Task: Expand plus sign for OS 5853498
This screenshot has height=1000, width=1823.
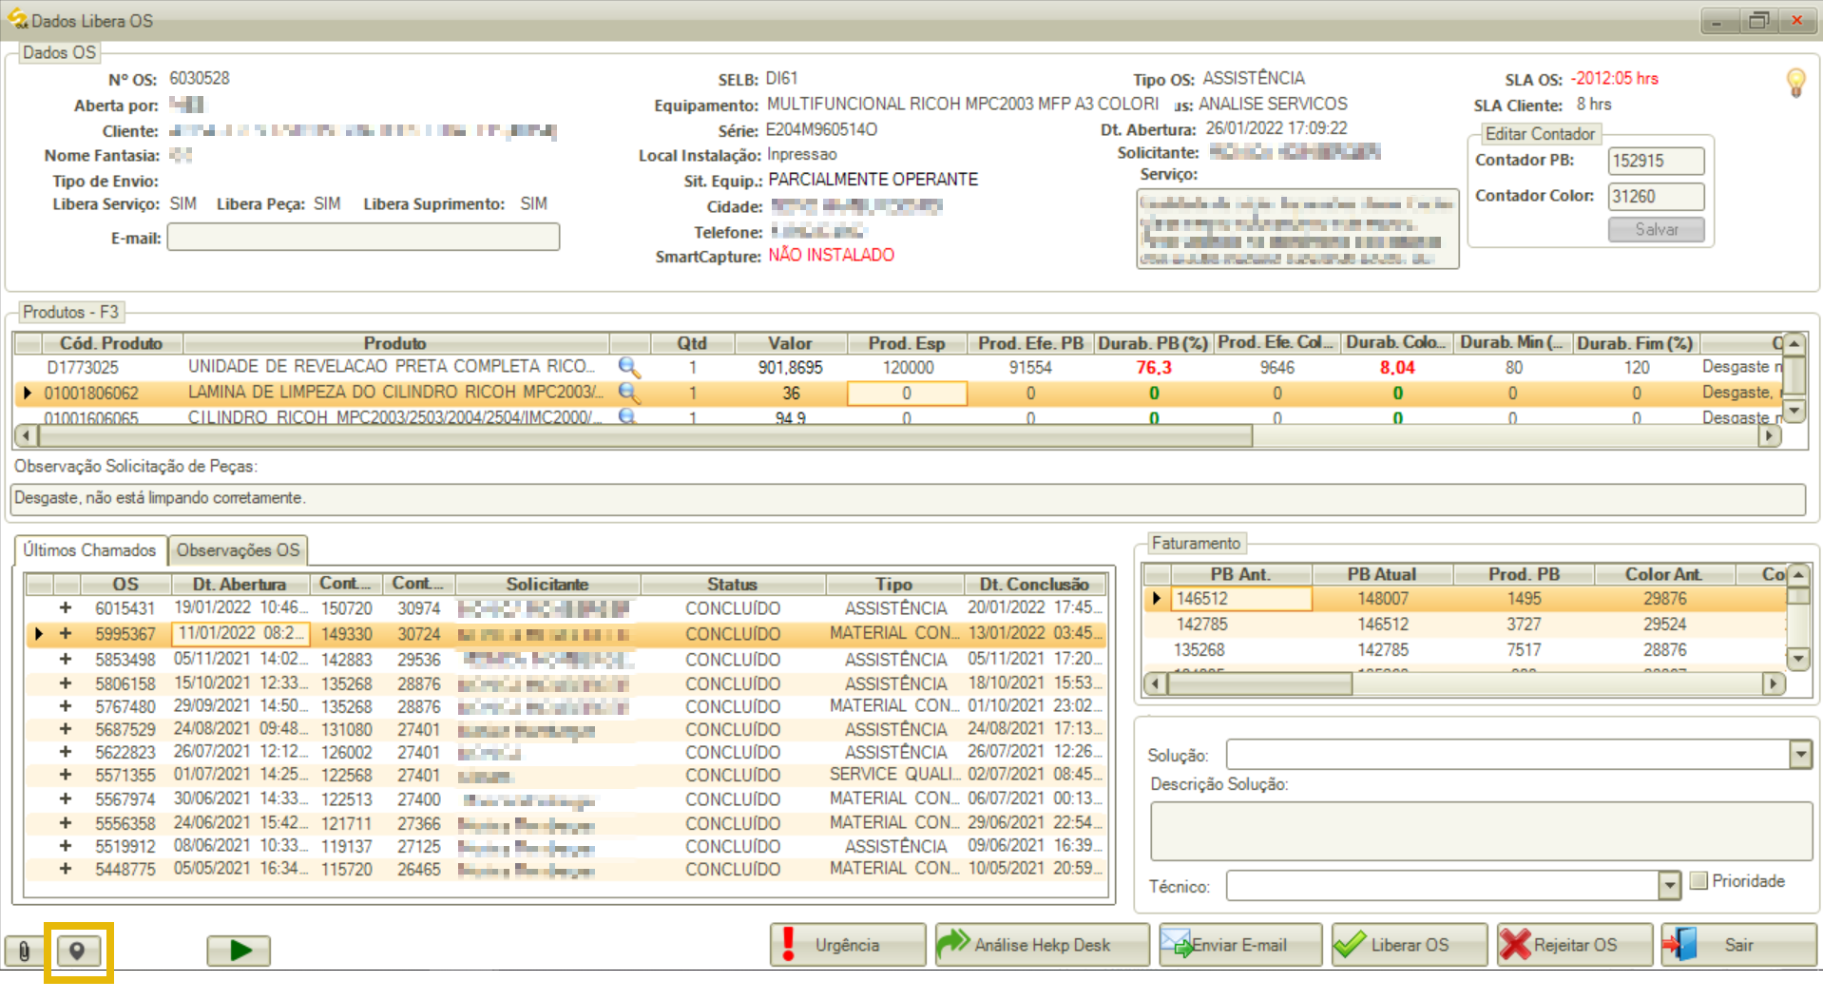Action: pyautogui.click(x=66, y=659)
